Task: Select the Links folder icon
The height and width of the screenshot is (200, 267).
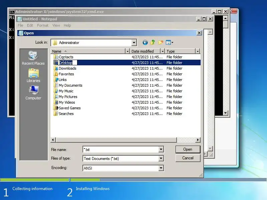Action: 56,80
